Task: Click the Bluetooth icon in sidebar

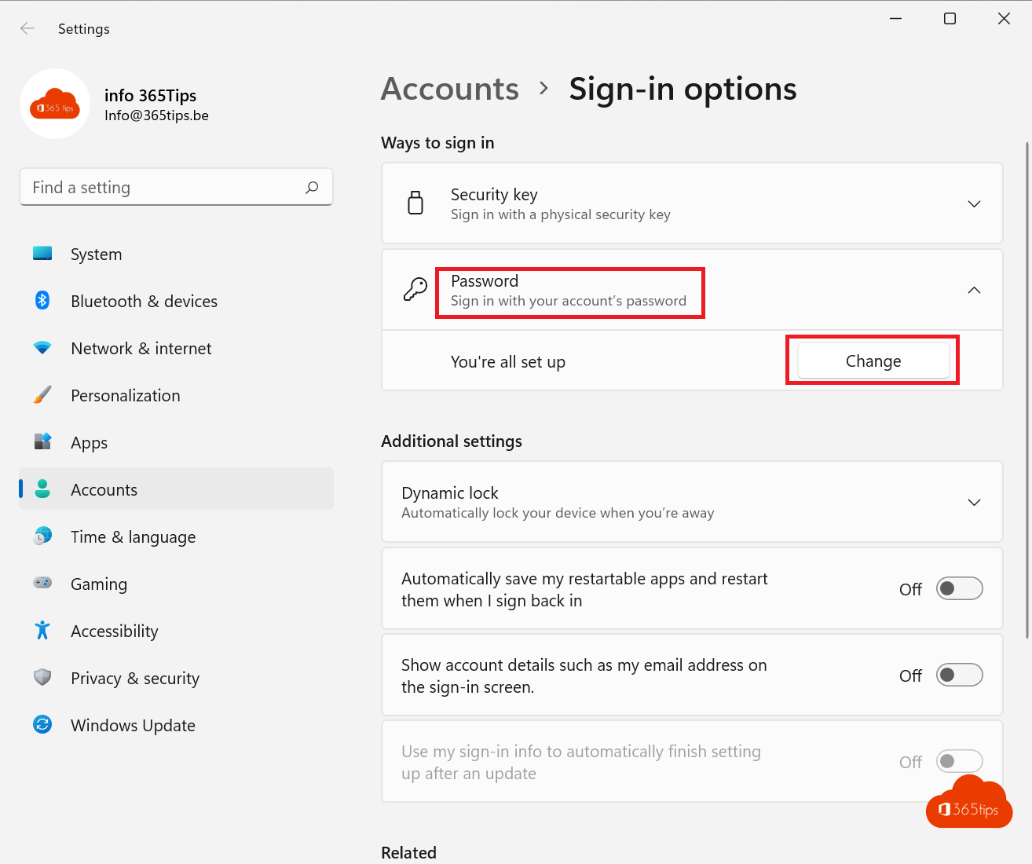Action: [42, 301]
